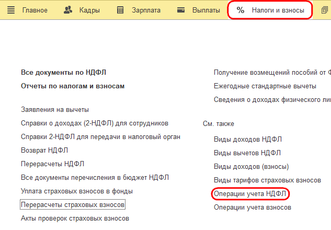Open Отчеты по налогам и взносам
Viewport: 331px width, 230px height.
coord(73,86)
